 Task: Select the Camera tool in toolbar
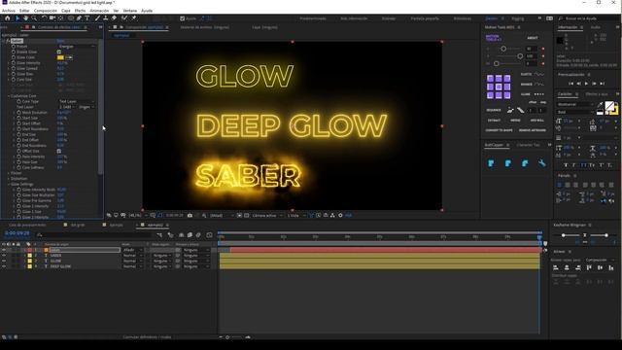pos(52,18)
